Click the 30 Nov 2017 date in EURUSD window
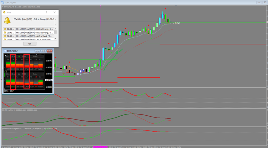This screenshot has height=148, width=268. (9, 91)
